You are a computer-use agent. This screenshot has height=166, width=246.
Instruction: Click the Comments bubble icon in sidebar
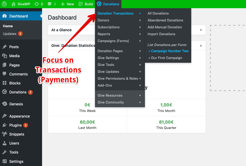point(4,74)
